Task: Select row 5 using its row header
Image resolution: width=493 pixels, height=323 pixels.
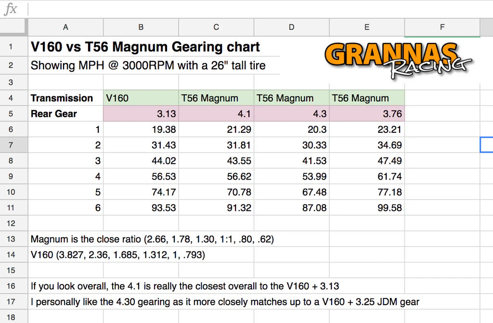Action: (x=14, y=114)
